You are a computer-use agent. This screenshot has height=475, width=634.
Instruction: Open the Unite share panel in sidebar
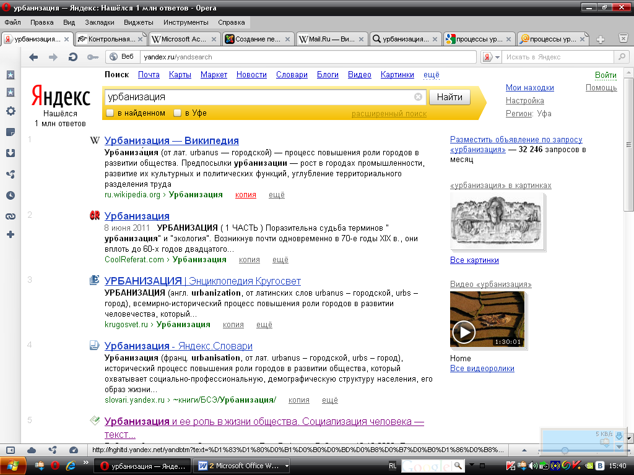[11, 174]
